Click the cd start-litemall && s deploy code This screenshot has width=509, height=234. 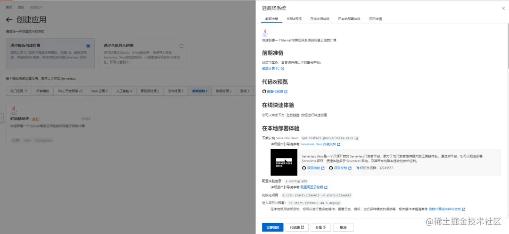[314, 203]
